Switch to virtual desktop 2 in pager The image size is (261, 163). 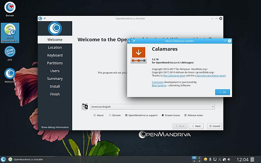(199, 158)
